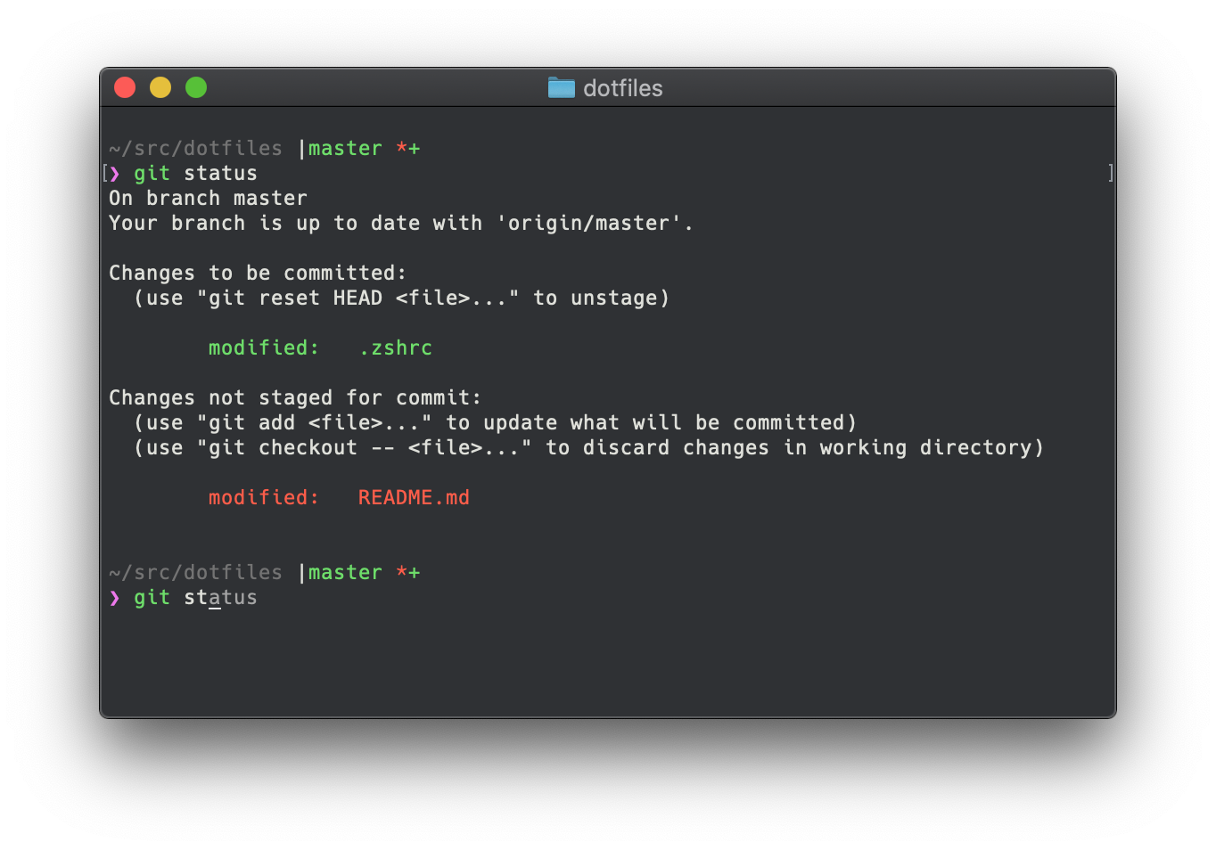This screenshot has height=850, width=1216.
Task: Select the red README.md filename
Action: pos(414,497)
